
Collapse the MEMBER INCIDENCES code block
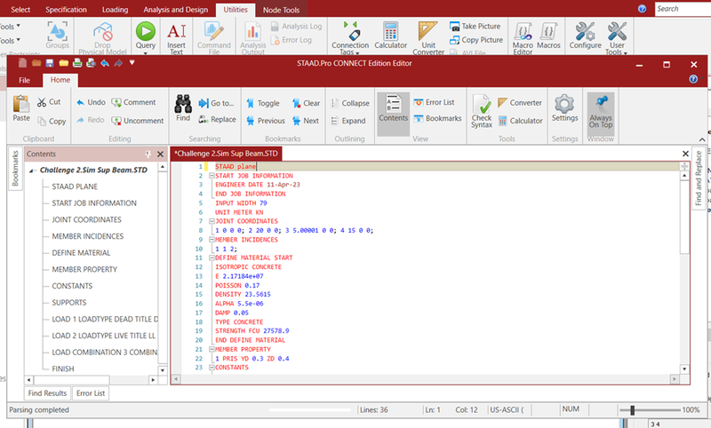point(212,240)
